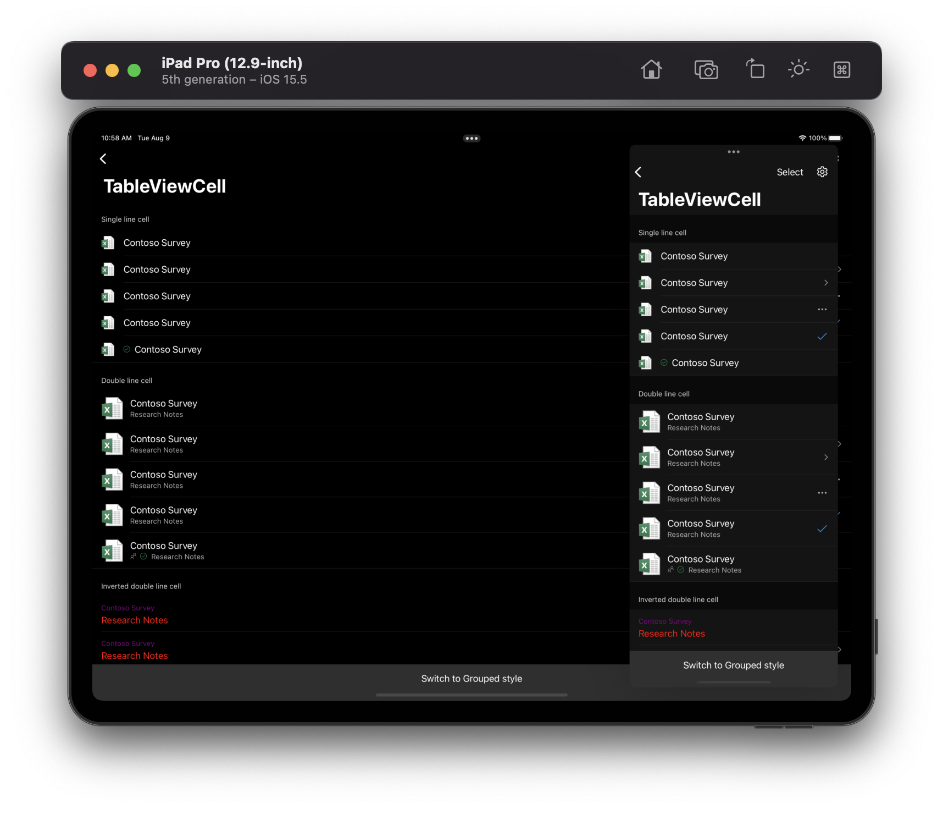Image resolution: width=943 pixels, height=814 pixels.
Task: Tap first single-line Contoso Survey in slide-over panel
Action: point(734,256)
